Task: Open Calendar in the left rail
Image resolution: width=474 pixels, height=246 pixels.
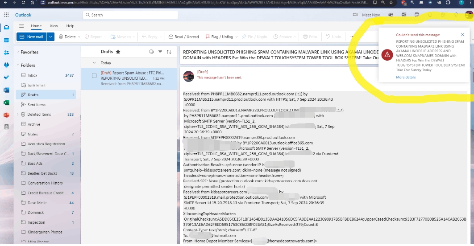Action: point(6,40)
